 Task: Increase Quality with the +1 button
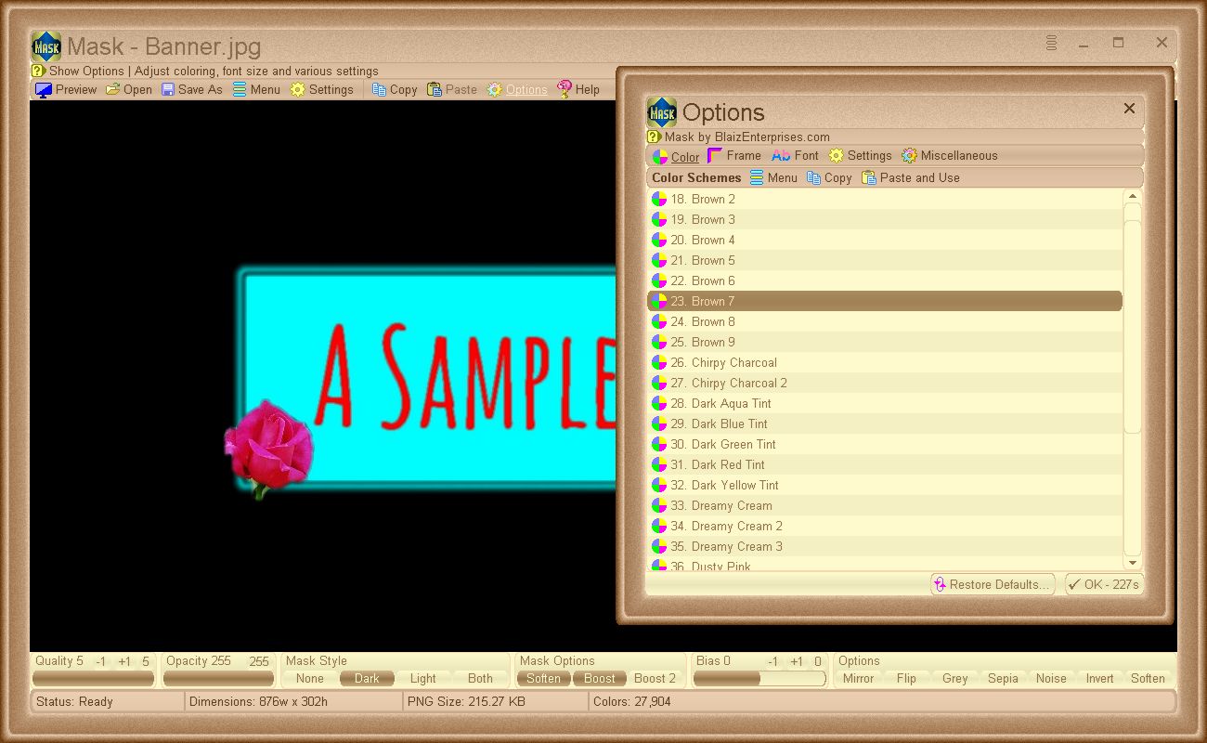coord(124,662)
